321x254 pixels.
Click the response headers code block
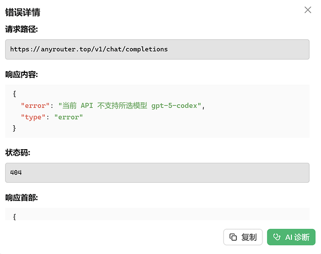(x=157, y=214)
